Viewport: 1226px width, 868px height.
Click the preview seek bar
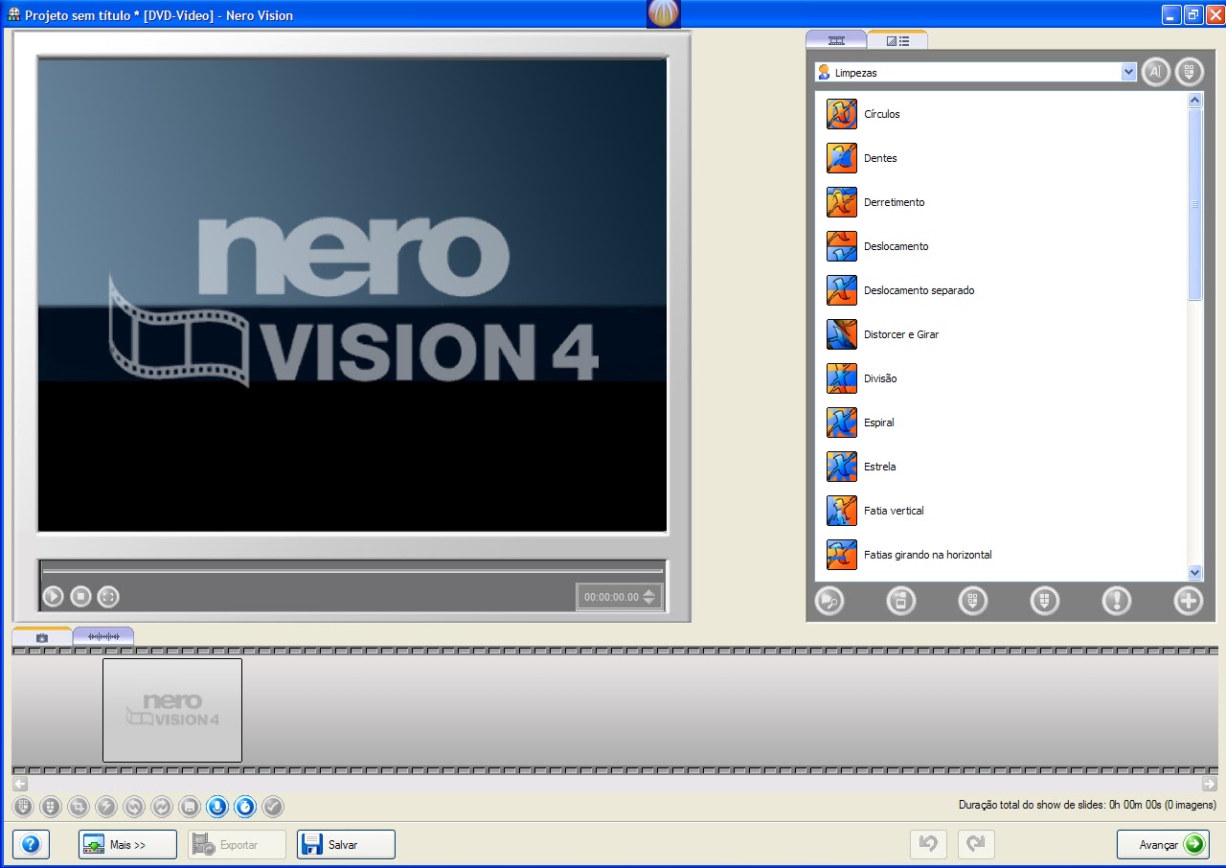click(352, 571)
